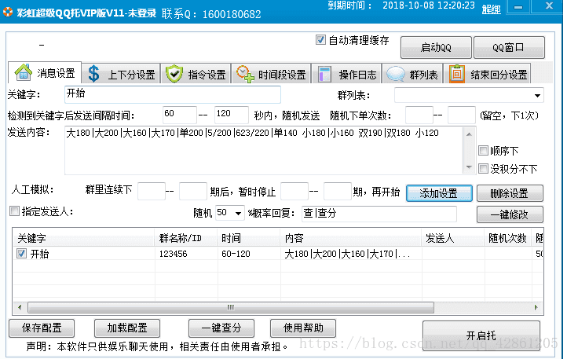Click the 发送内容 scrollbar down arrow
This screenshot has height=359, width=567.
[x=469, y=167]
